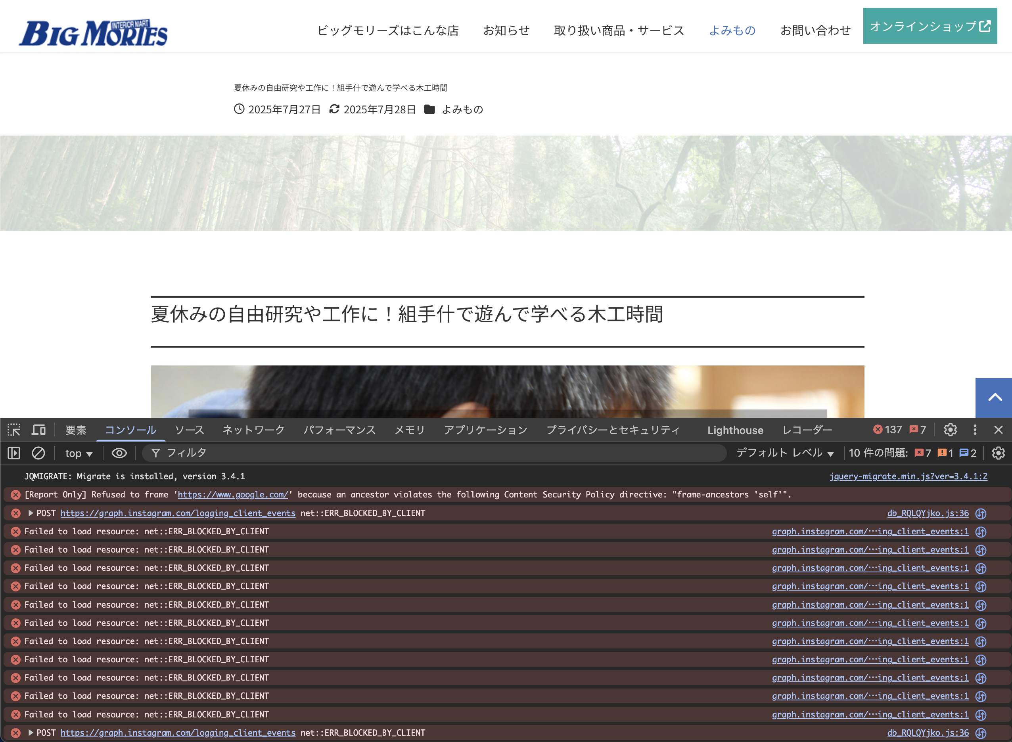This screenshot has width=1012, height=742.
Task: Open the jquery-migrate.min.js?ver=3.4.1:2 source link
Action: 908,476
